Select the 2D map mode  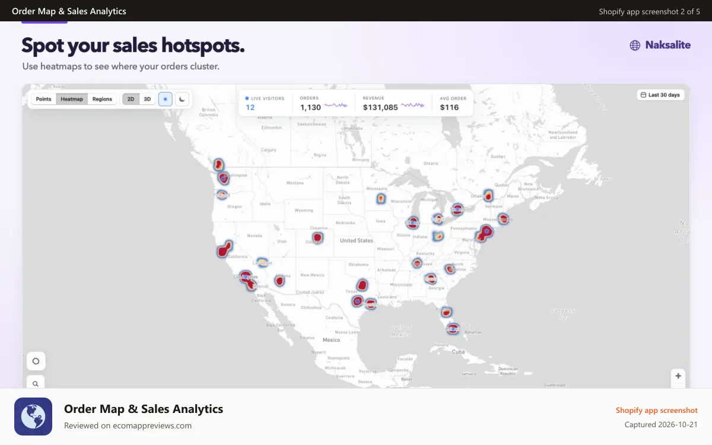pyautogui.click(x=131, y=99)
